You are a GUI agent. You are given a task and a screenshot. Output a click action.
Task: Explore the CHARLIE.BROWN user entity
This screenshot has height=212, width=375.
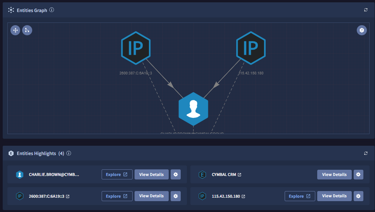pos(117,174)
